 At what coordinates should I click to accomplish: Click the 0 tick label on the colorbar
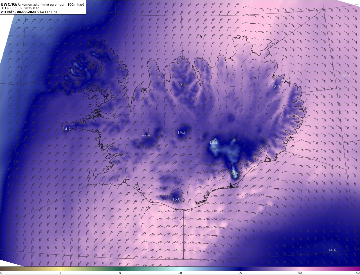pos(1,273)
